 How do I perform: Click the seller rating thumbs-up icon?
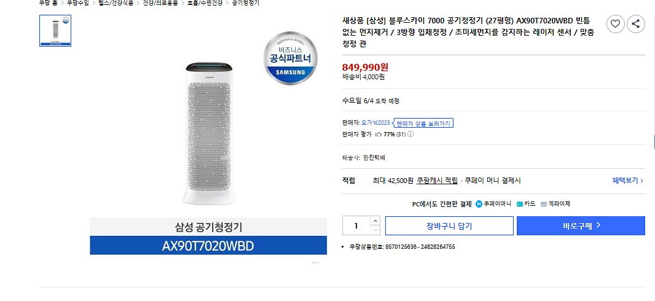tap(378, 134)
